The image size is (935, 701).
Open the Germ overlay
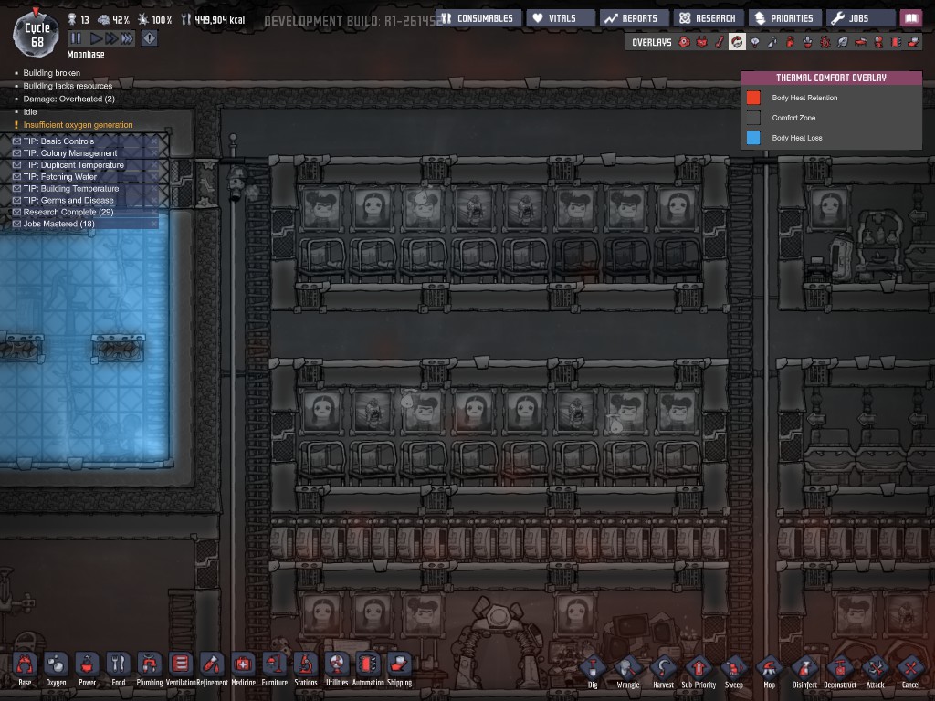pyautogui.click(x=825, y=42)
